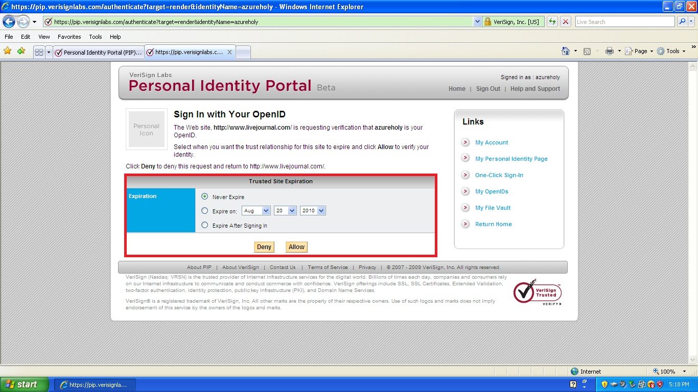Open My Personal Identity Page link
The image size is (698, 392).
pyautogui.click(x=511, y=159)
